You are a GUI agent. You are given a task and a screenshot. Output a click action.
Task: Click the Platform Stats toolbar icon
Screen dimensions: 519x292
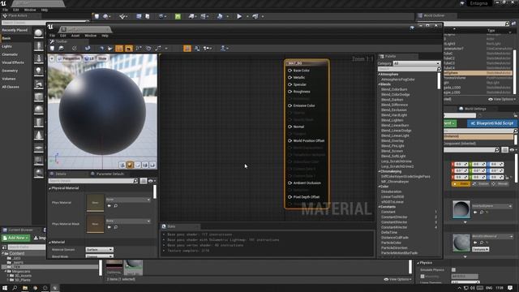tap(197, 49)
